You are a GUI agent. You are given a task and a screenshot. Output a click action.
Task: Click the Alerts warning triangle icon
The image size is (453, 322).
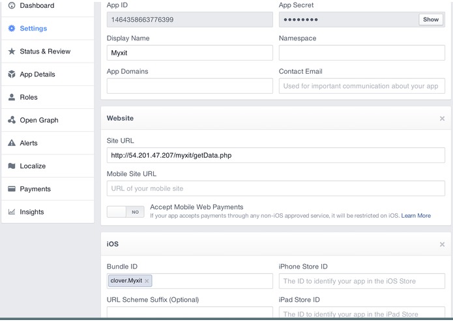tap(12, 143)
